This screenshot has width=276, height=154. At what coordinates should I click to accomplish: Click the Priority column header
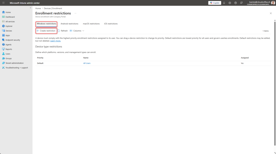[40, 58]
